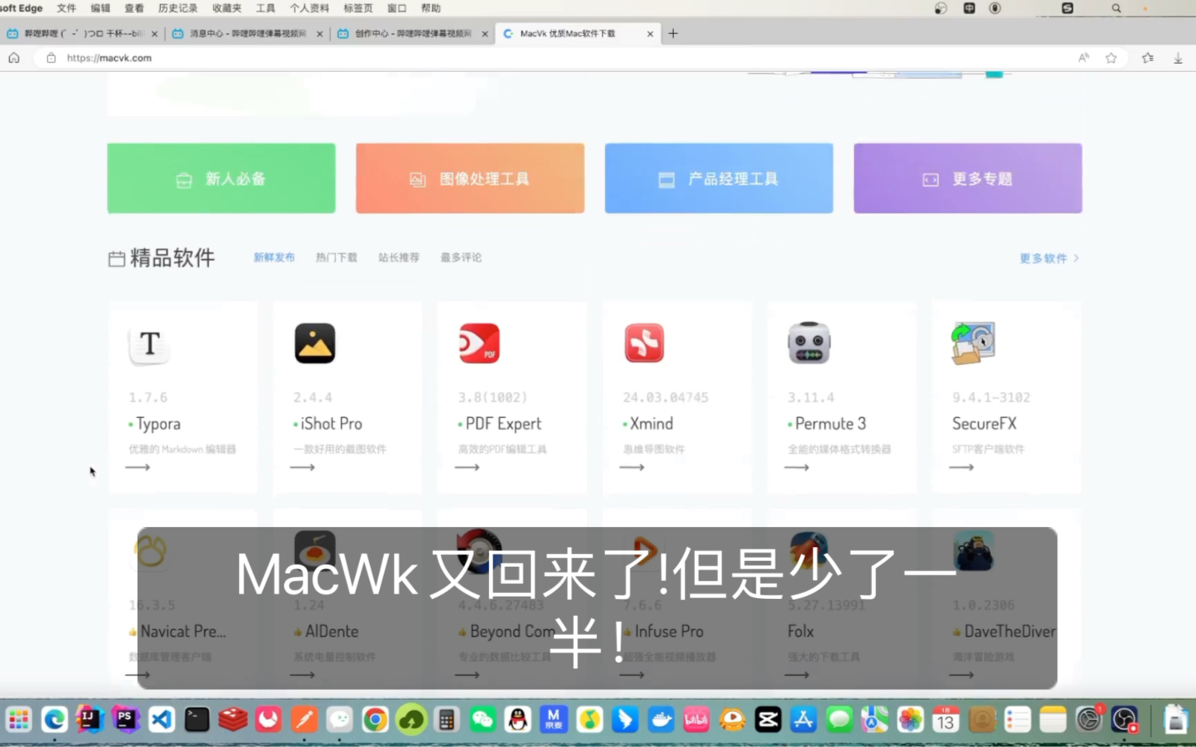Click the Xmind title text
The image size is (1196, 747).
(651, 424)
